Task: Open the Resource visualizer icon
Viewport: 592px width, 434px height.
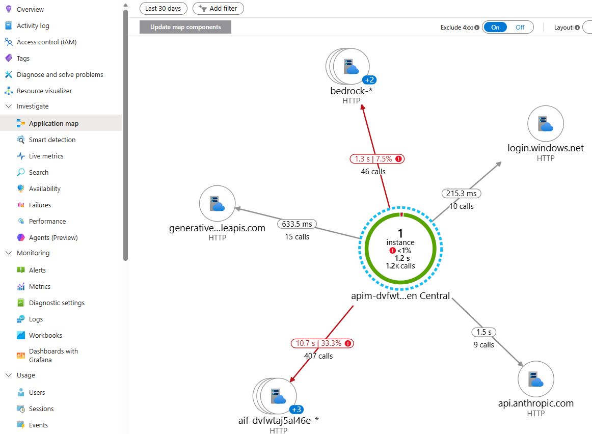Action: 8,91
